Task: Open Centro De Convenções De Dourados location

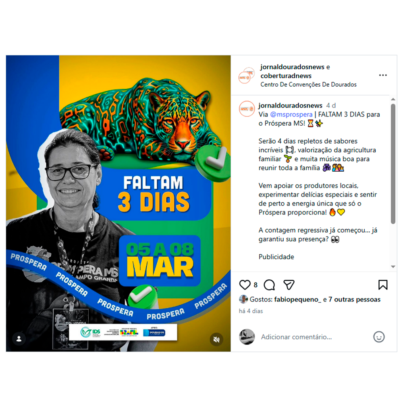Action: pyautogui.click(x=308, y=85)
